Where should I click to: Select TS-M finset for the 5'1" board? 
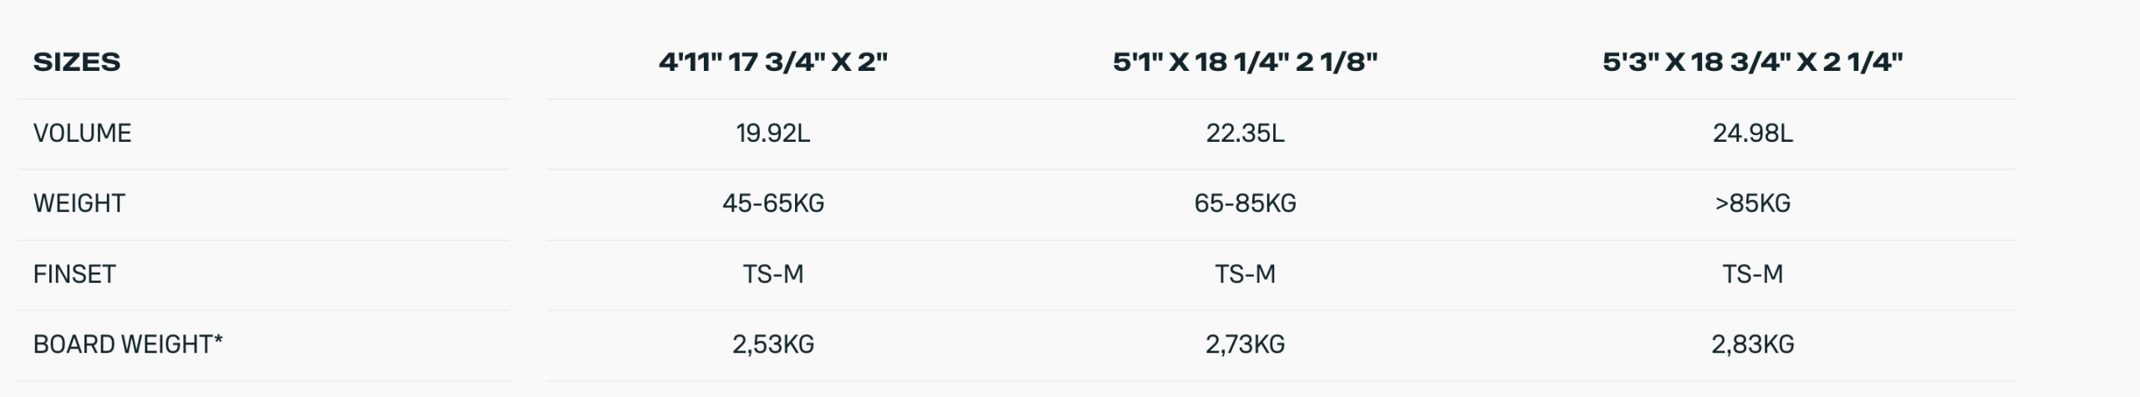pos(1245,274)
